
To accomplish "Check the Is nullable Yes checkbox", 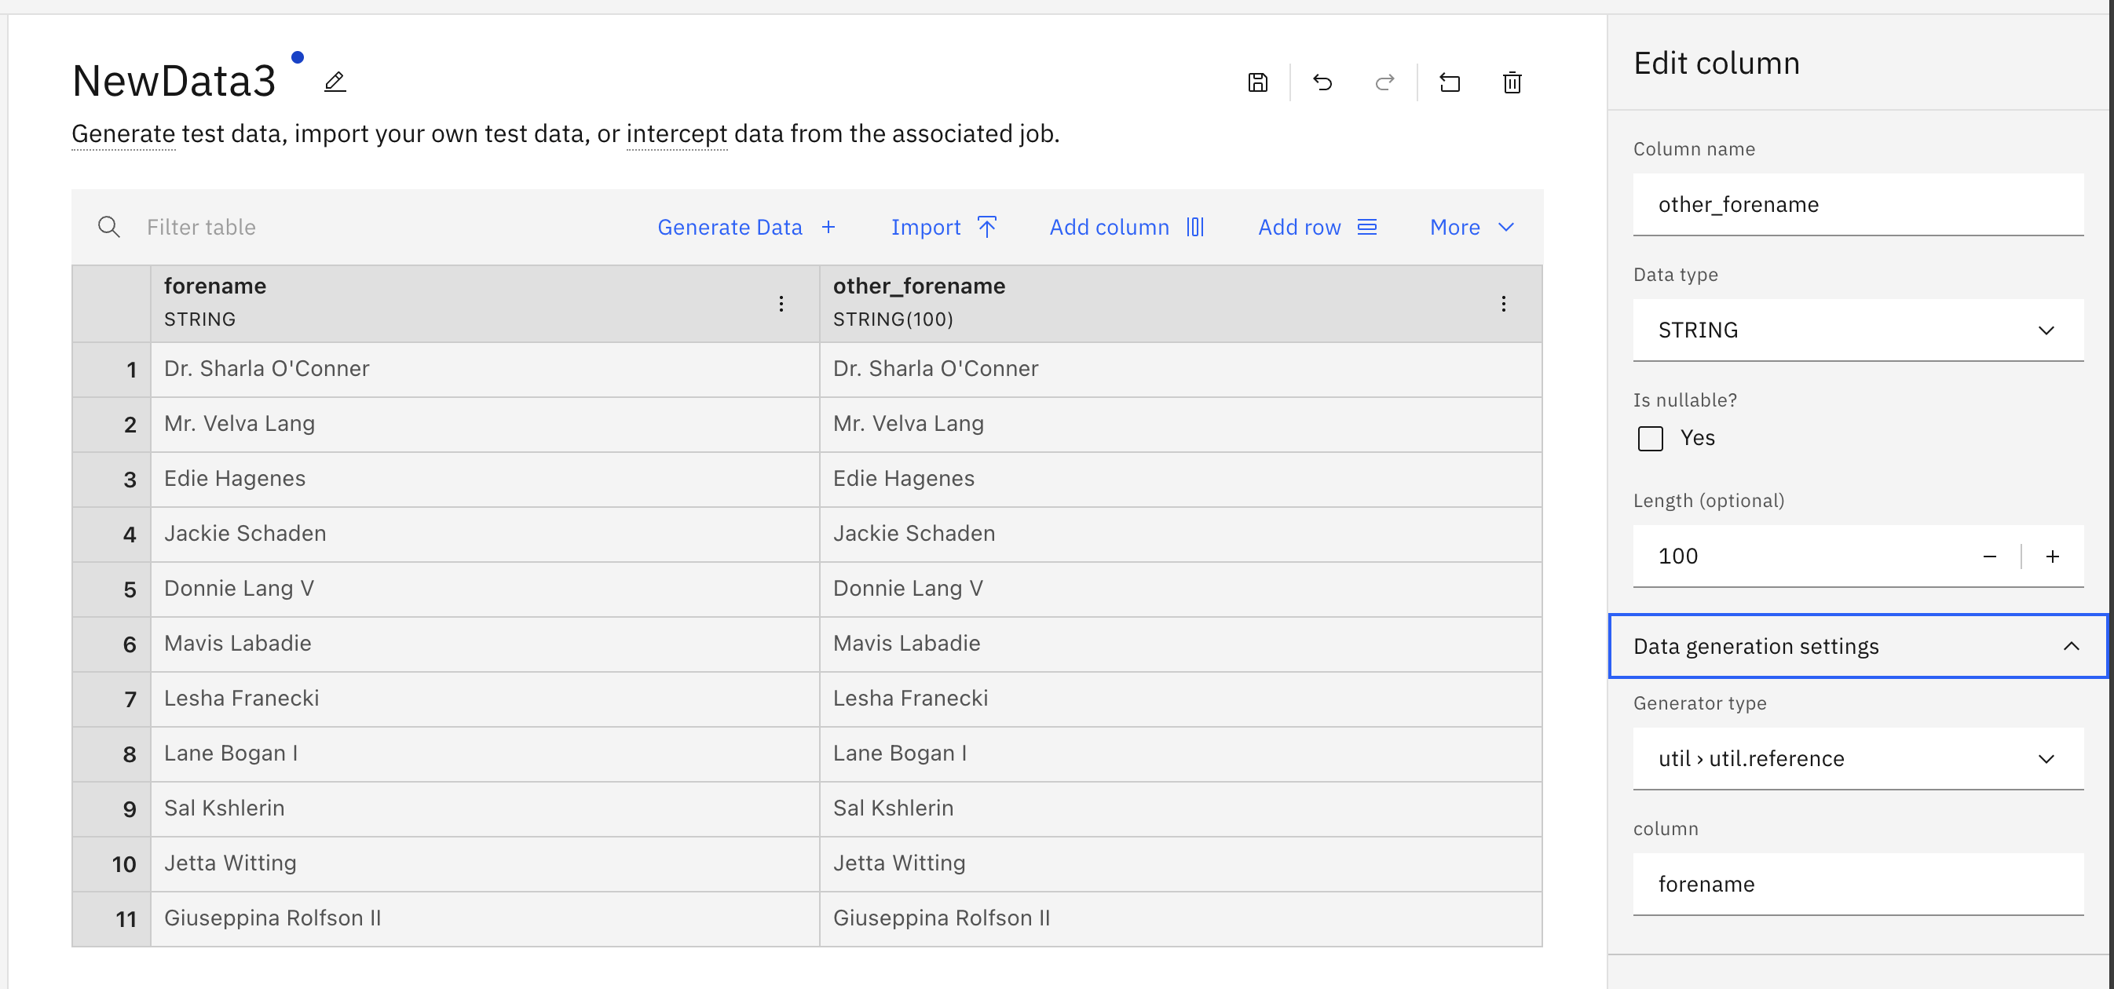I will tap(1650, 439).
